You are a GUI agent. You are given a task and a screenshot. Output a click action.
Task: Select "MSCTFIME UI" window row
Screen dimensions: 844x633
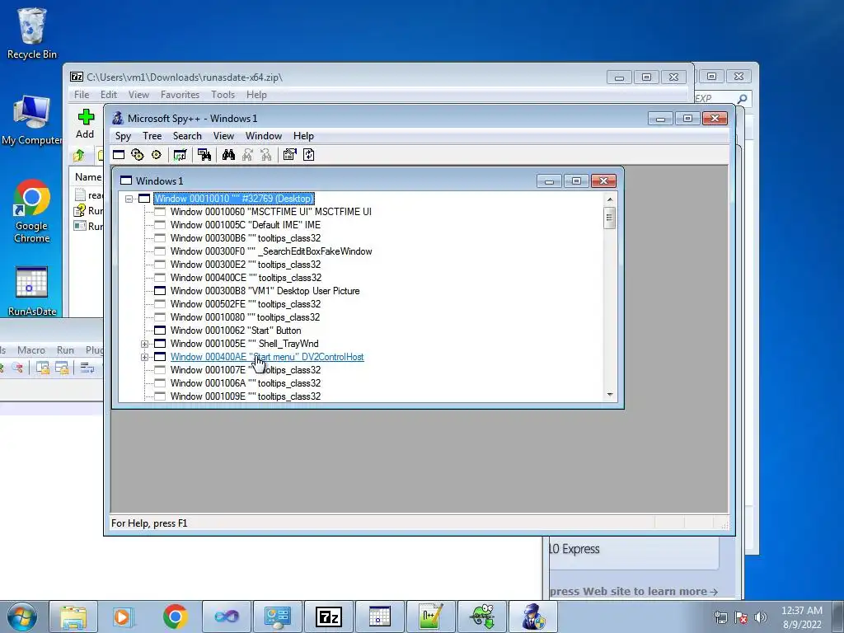pyautogui.click(x=270, y=212)
